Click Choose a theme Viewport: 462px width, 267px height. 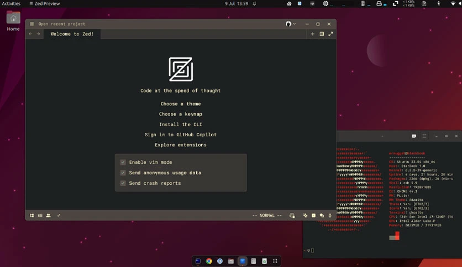tap(181, 104)
